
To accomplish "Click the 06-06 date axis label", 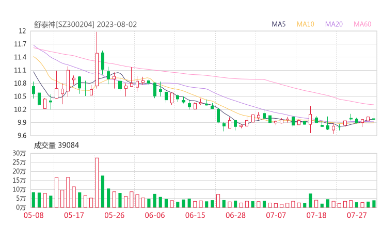I will point(155,215).
